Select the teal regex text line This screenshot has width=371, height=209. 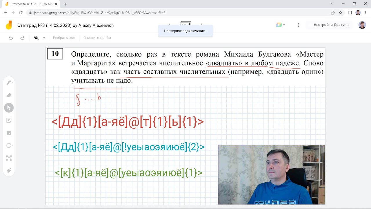coord(129,147)
